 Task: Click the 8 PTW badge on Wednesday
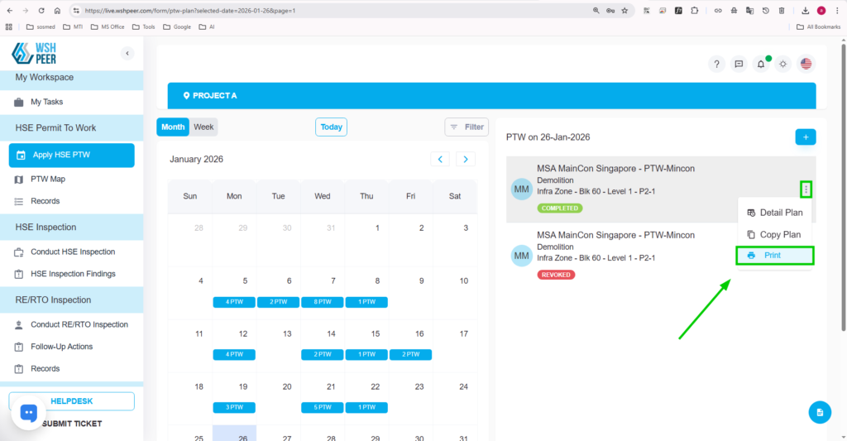point(322,302)
